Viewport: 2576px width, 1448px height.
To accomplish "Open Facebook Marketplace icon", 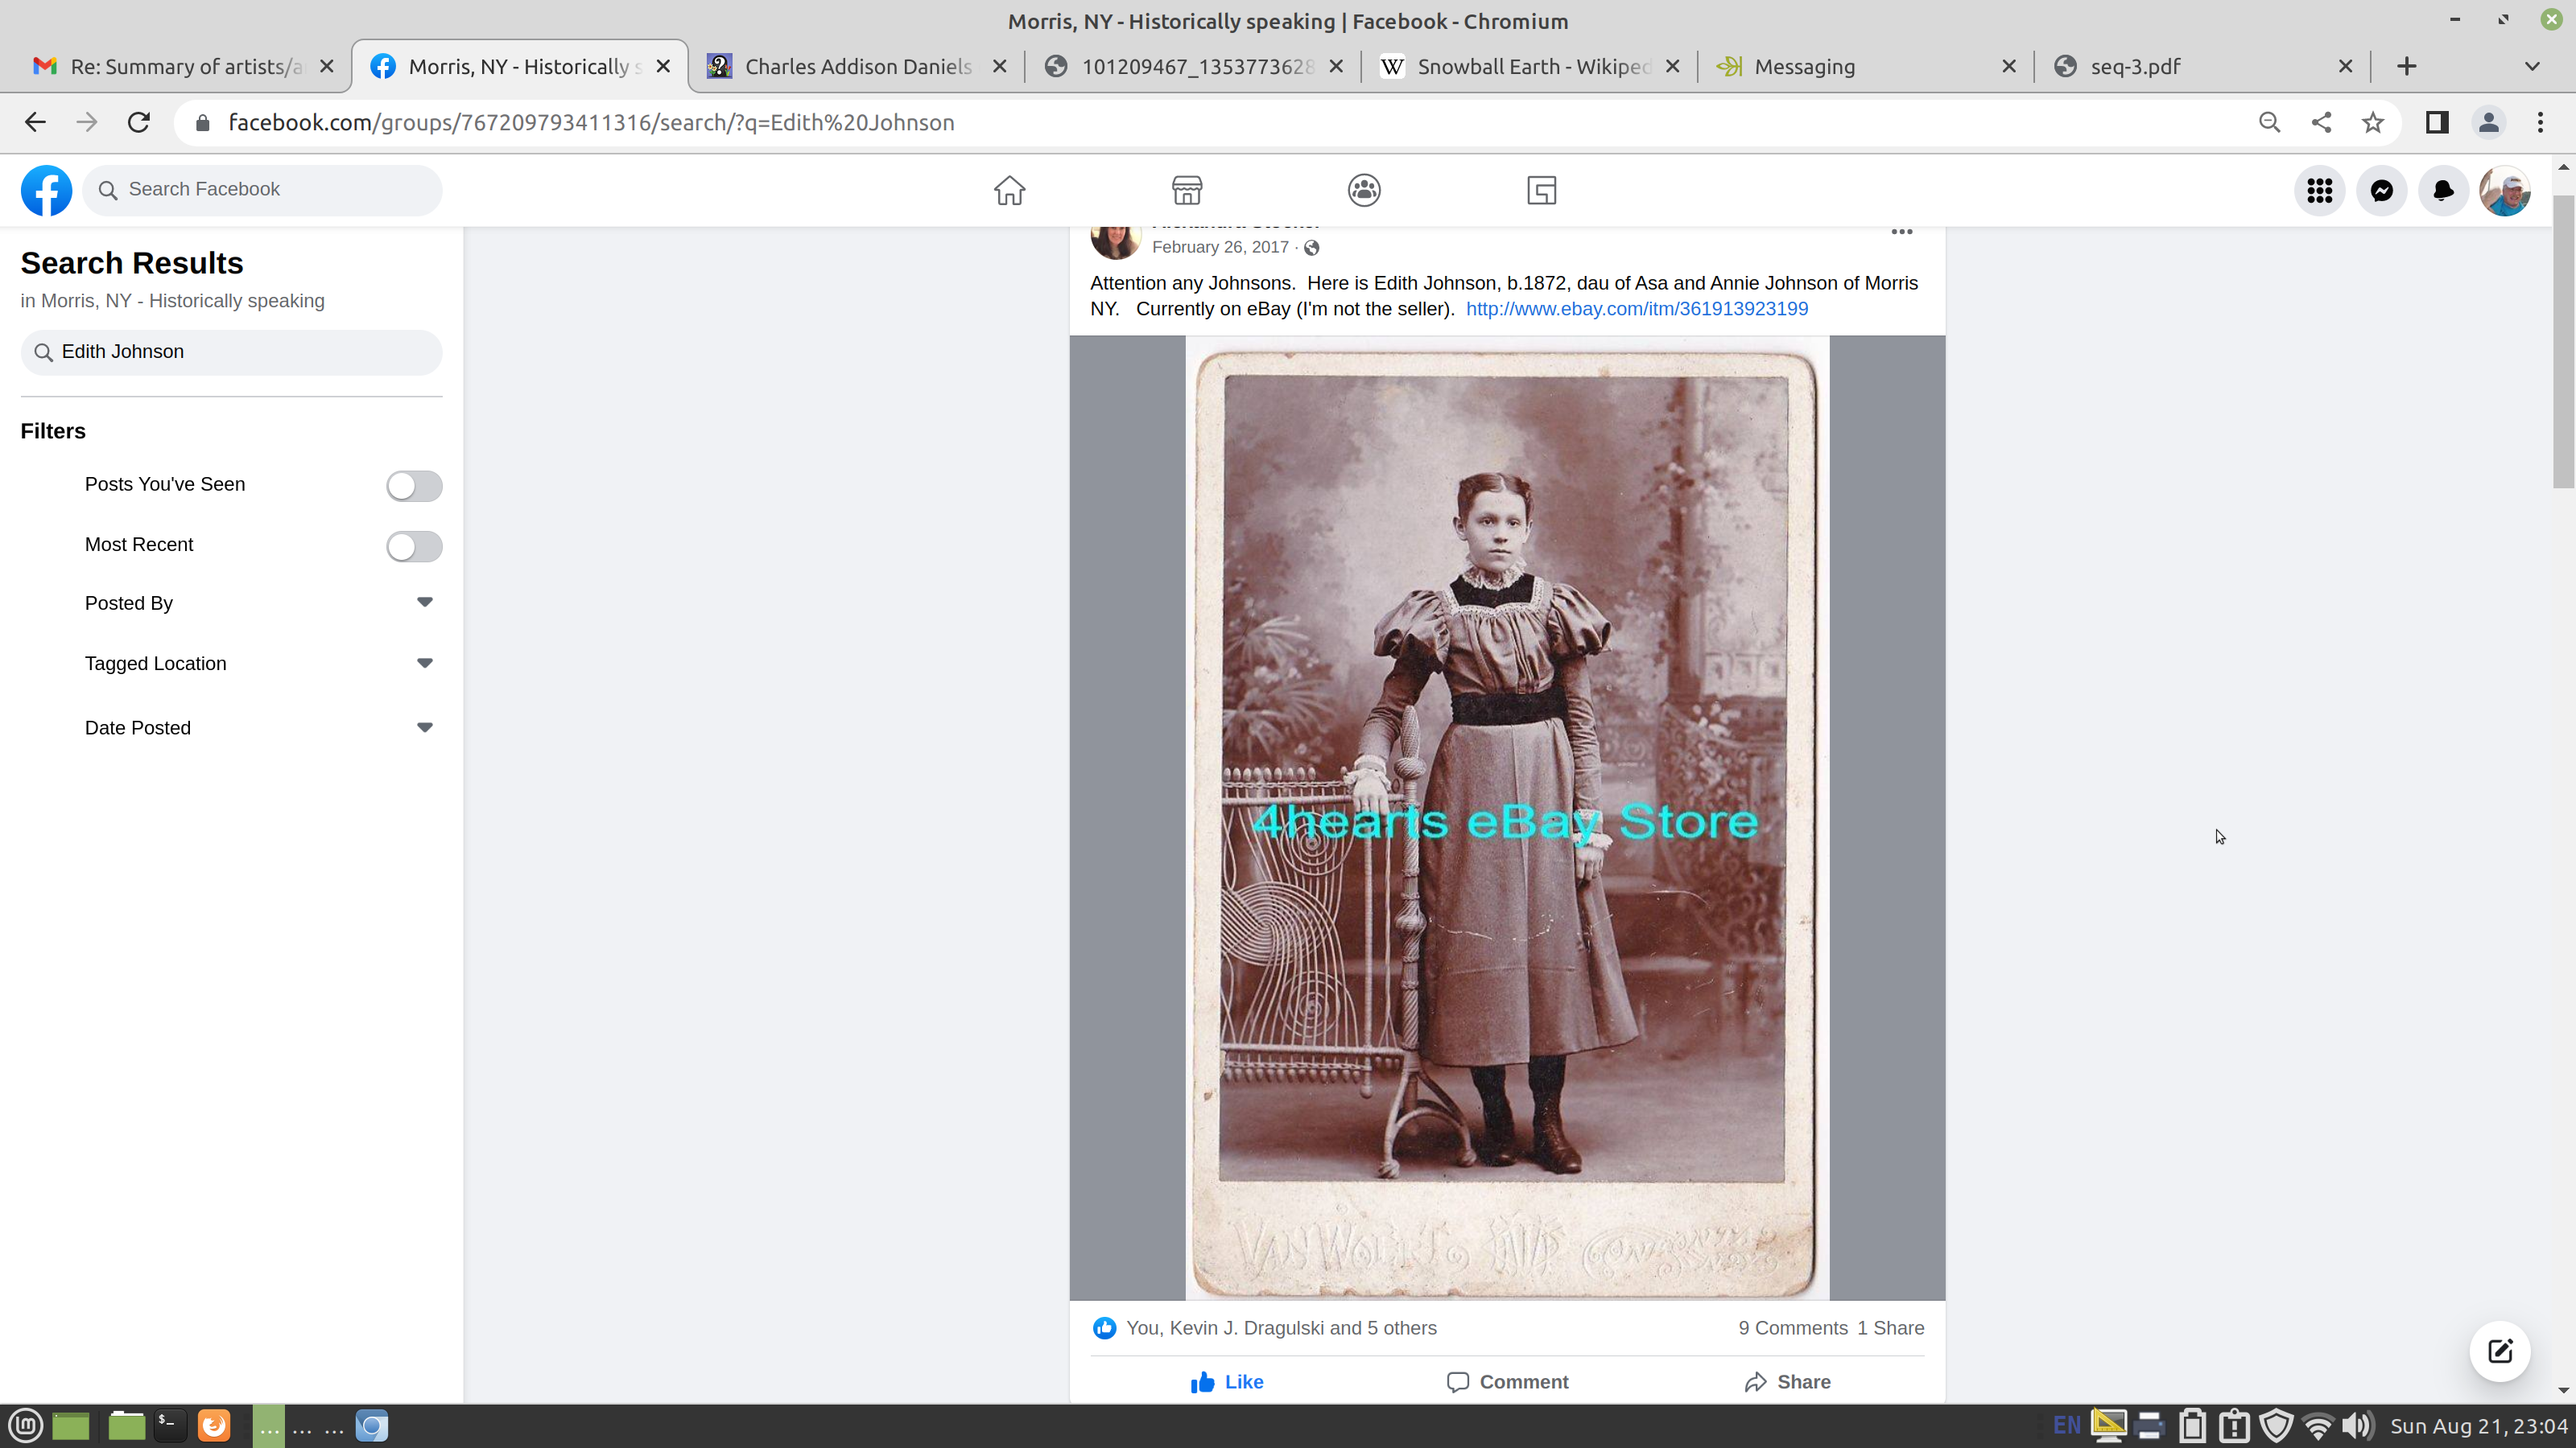I will point(1187,190).
